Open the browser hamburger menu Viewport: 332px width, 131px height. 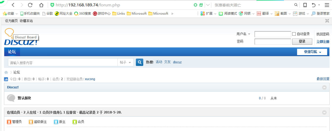(327, 5)
